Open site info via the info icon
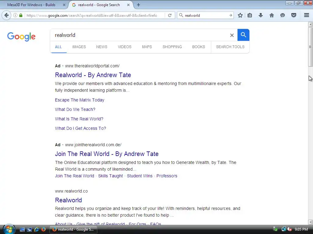The width and height of the screenshot is (313, 234). [15, 15]
